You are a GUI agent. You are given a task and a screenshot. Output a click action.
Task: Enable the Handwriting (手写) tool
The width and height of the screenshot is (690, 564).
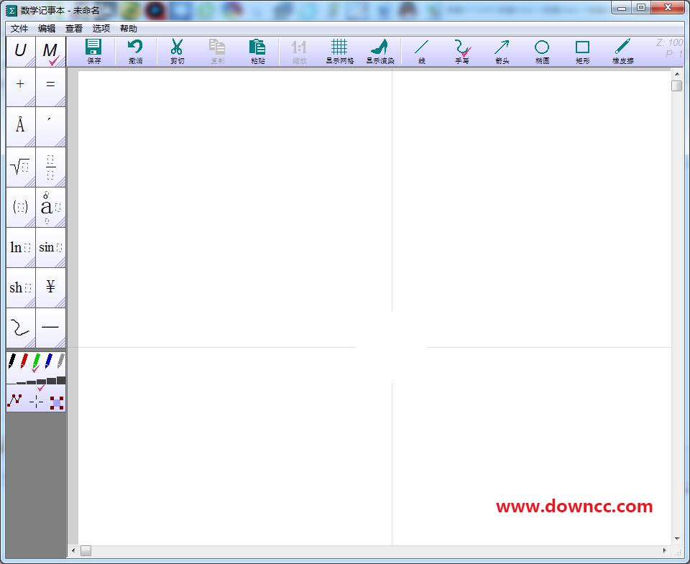tap(461, 51)
